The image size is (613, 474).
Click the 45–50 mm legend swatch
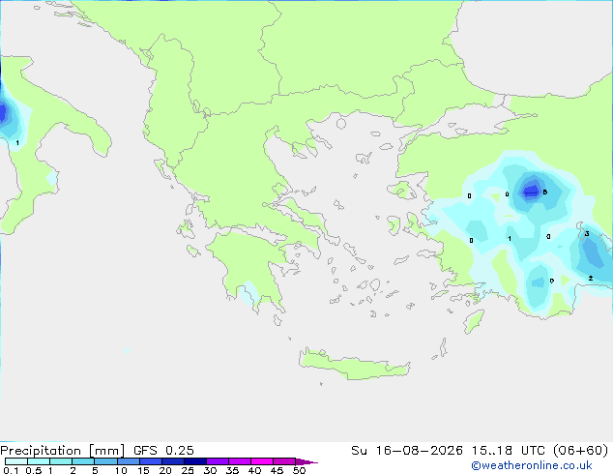pos(284,461)
